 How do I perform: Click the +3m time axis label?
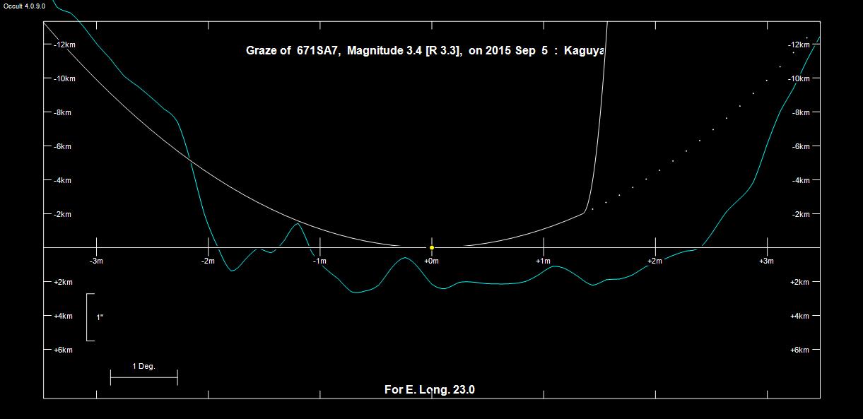766,261
